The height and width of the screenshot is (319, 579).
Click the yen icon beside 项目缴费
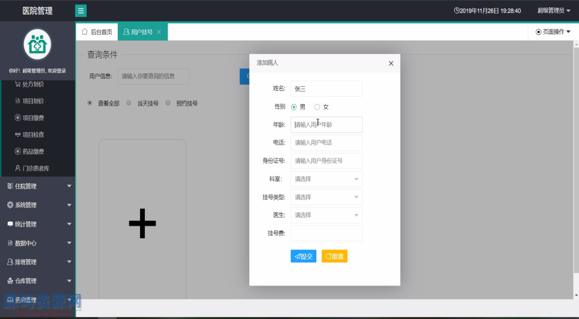pos(18,118)
